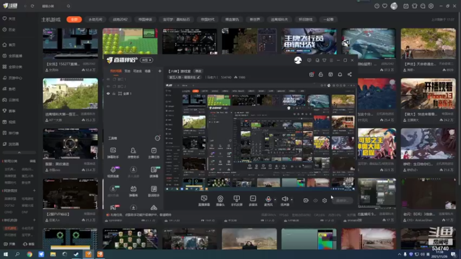Screen dimensions: 461x259
Task: Toggle lock on 全屏 1 source
Action: [114, 93]
